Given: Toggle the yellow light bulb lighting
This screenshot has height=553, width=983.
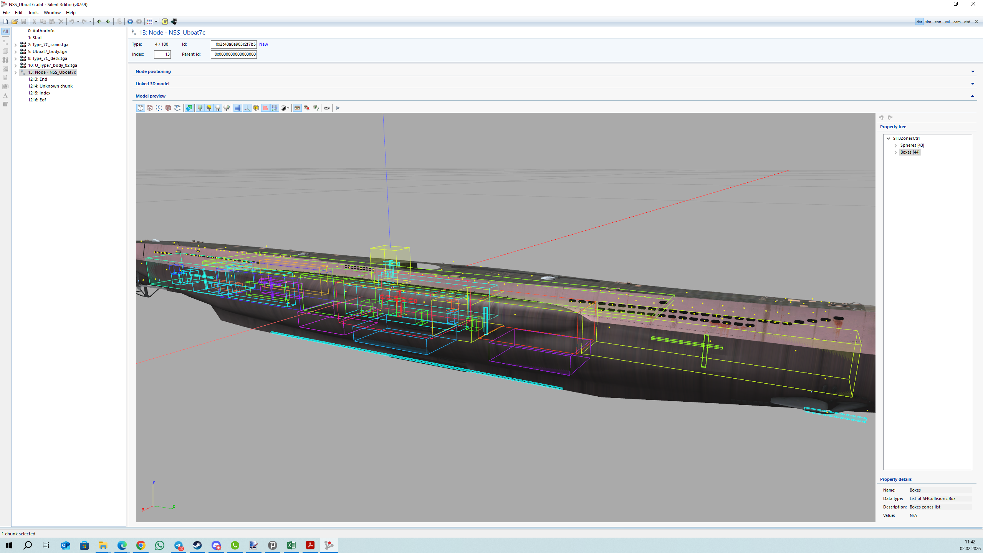Looking at the screenshot, I should point(209,108).
